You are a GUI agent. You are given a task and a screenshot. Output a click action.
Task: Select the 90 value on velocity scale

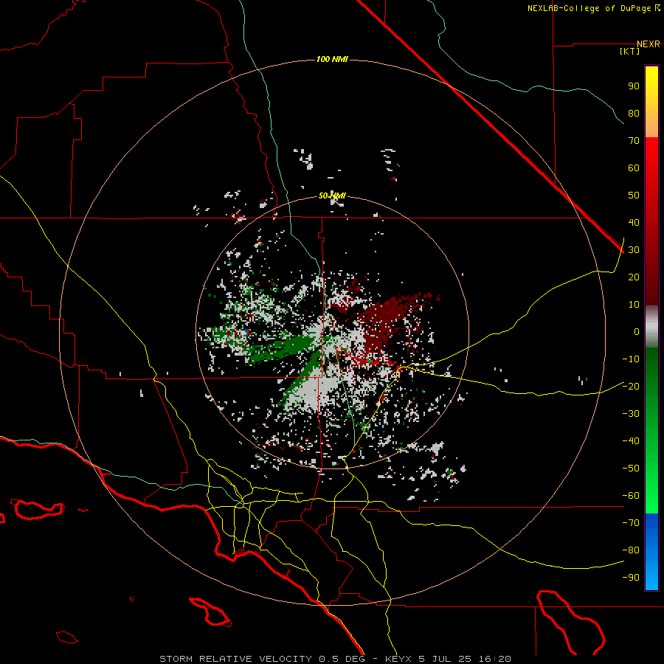pyautogui.click(x=634, y=86)
